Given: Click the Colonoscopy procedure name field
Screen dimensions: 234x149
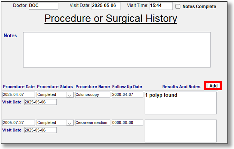Looking at the screenshot, I should [93, 95].
